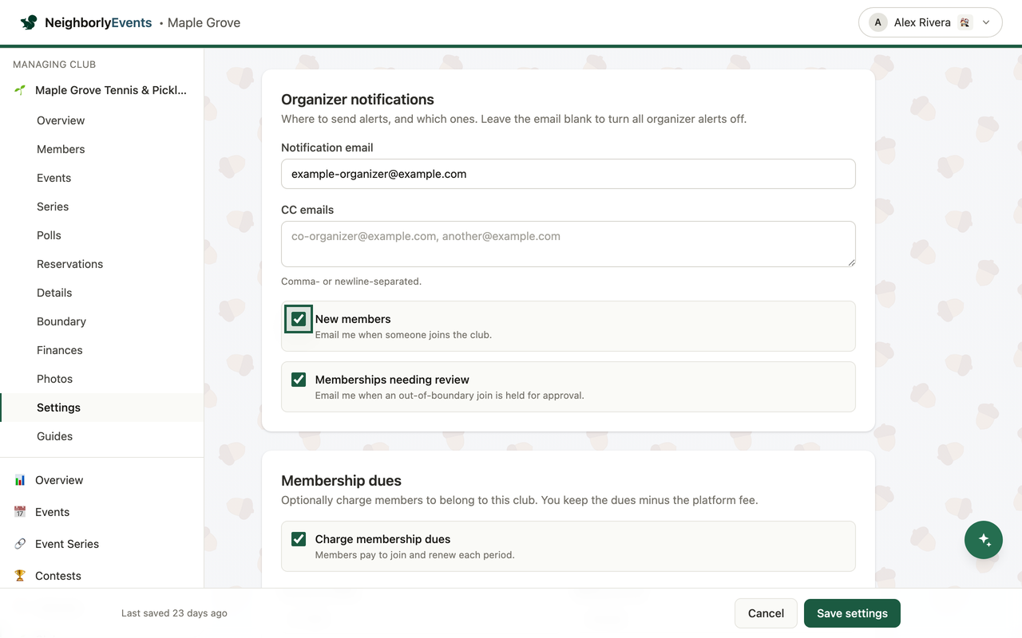Disable the Charge membership dues checkbox
The height and width of the screenshot is (638, 1022).
pyautogui.click(x=299, y=539)
